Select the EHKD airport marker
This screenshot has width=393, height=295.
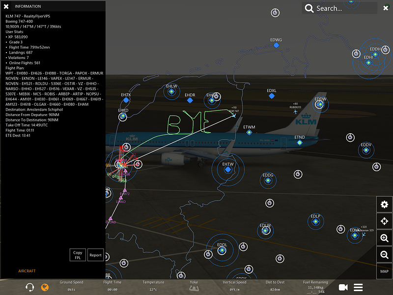pos(123,116)
